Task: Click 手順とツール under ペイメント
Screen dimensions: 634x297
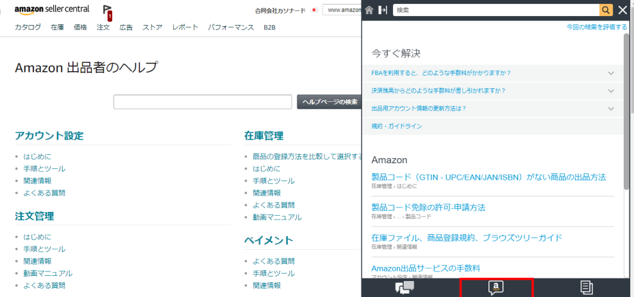Action: (x=274, y=273)
